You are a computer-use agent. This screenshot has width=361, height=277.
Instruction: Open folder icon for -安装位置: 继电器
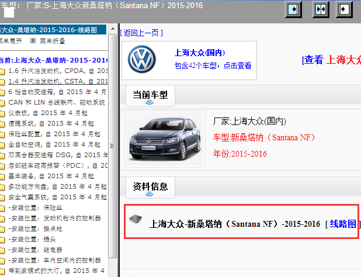[2, 250]
